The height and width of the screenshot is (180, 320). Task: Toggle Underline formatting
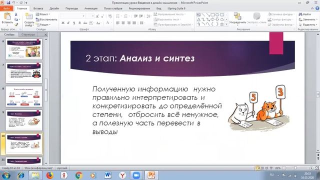[x=74, y=23]
